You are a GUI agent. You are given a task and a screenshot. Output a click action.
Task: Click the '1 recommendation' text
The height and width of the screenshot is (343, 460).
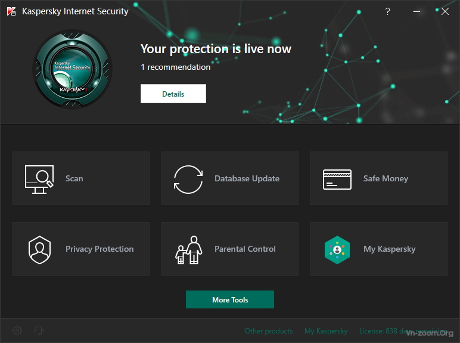pos(175,67)
